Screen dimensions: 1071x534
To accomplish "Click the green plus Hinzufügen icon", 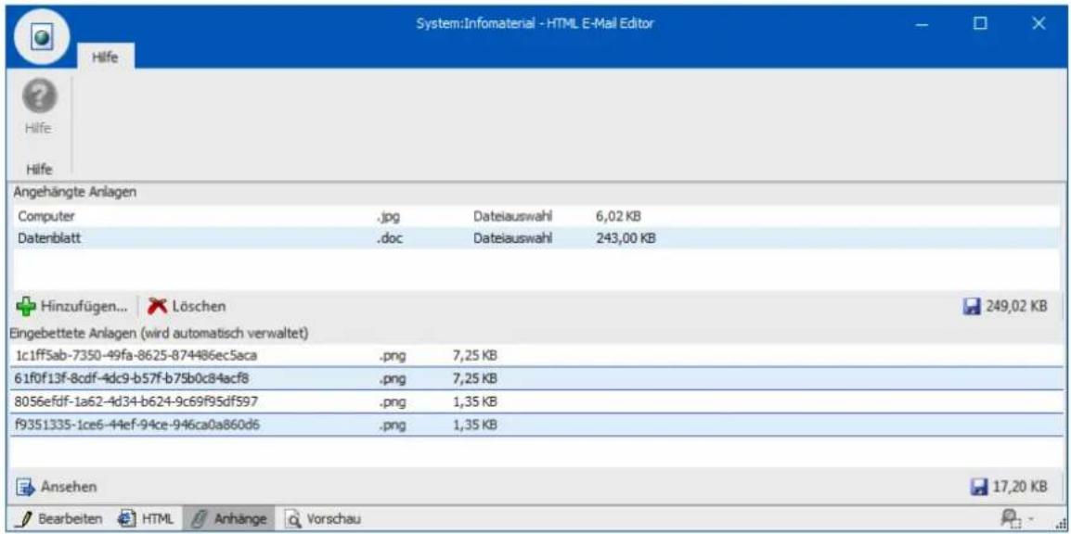I will 27,306.
